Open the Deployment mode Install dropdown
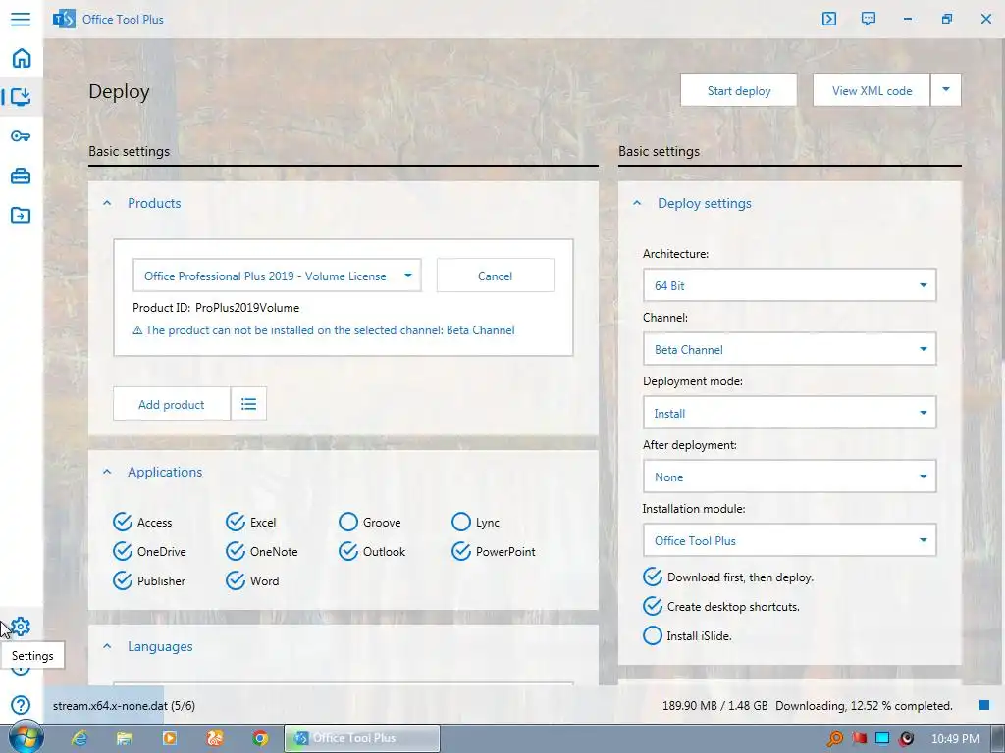The width and height of the screenshot is (1005, 753). [789, 413]
